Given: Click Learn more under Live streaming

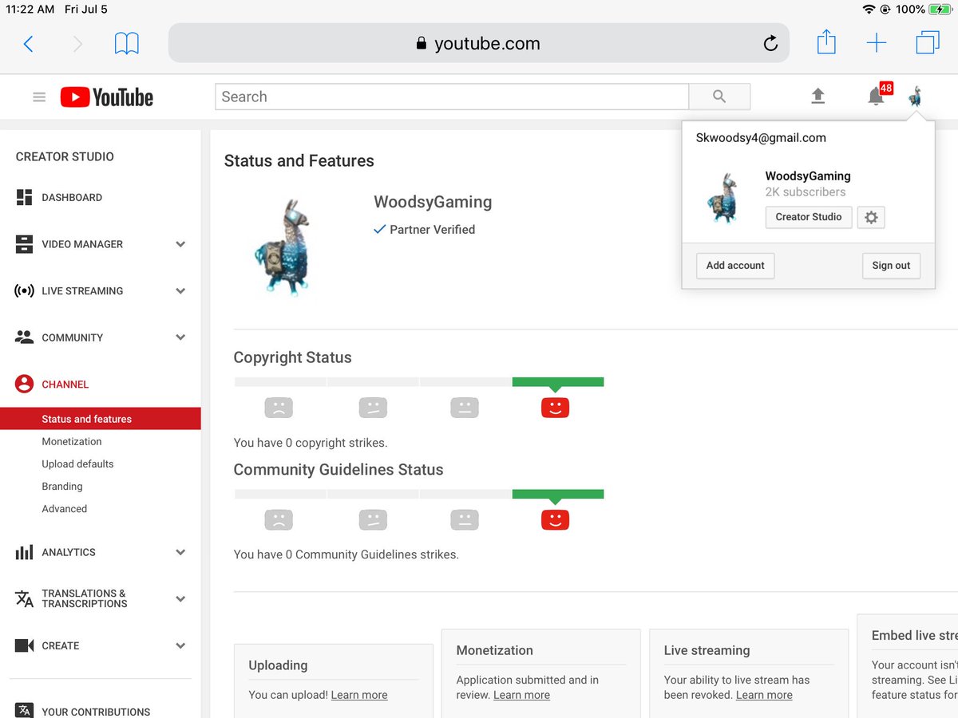Looking at the screenshot, I should point(764,695).
